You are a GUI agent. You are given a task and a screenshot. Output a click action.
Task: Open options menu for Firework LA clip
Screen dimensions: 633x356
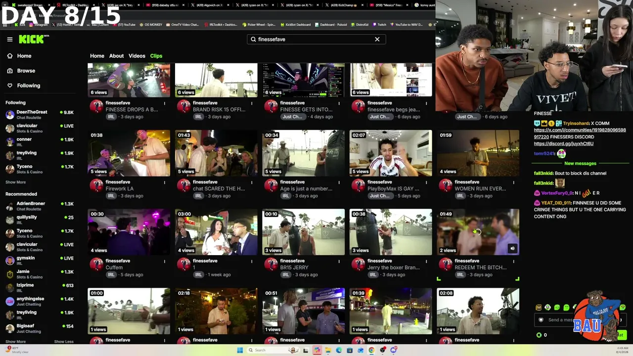165,182
